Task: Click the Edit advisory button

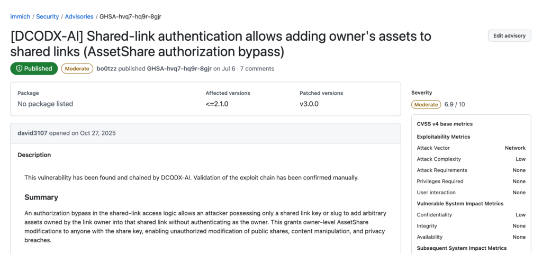Action: [509, 35]
